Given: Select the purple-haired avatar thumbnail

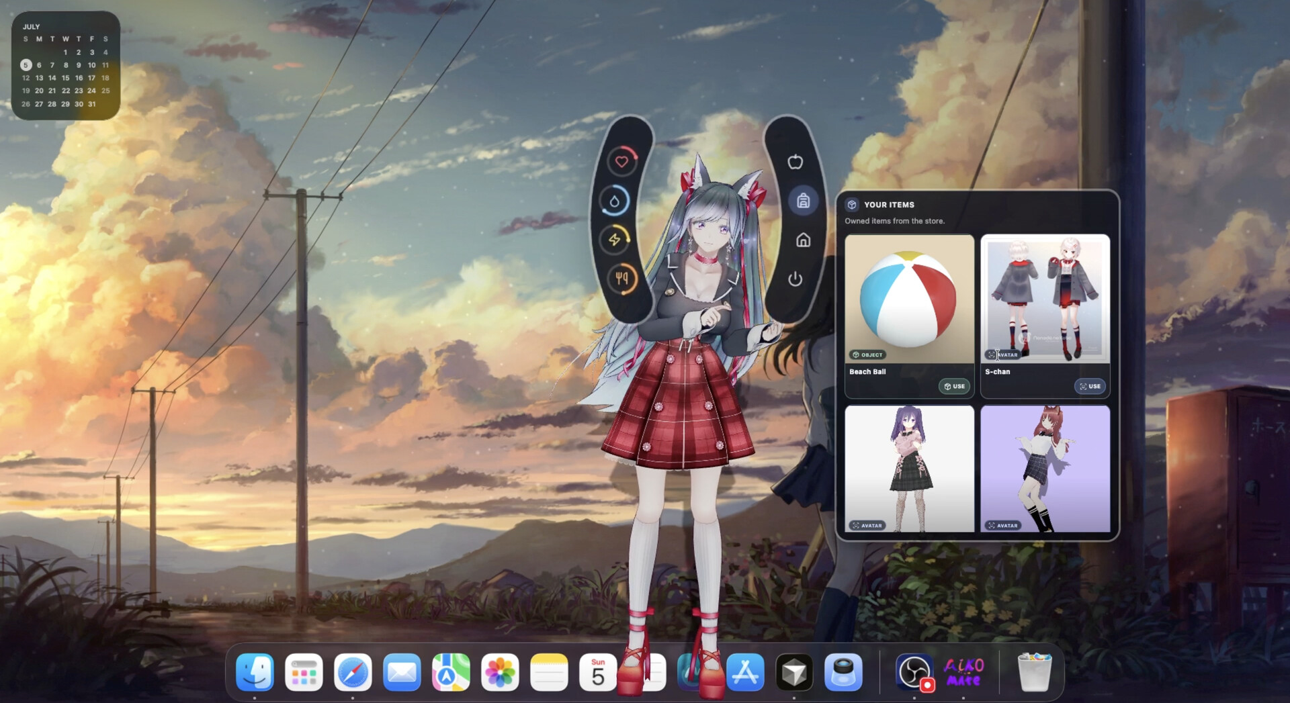Looking at the screenshot, I should (909, 469).
